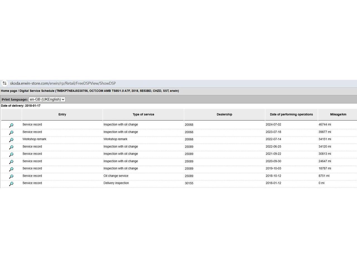This screenshot has width=357, height=268.
Task: Click the browser URL address field
Action: (63, 83)
